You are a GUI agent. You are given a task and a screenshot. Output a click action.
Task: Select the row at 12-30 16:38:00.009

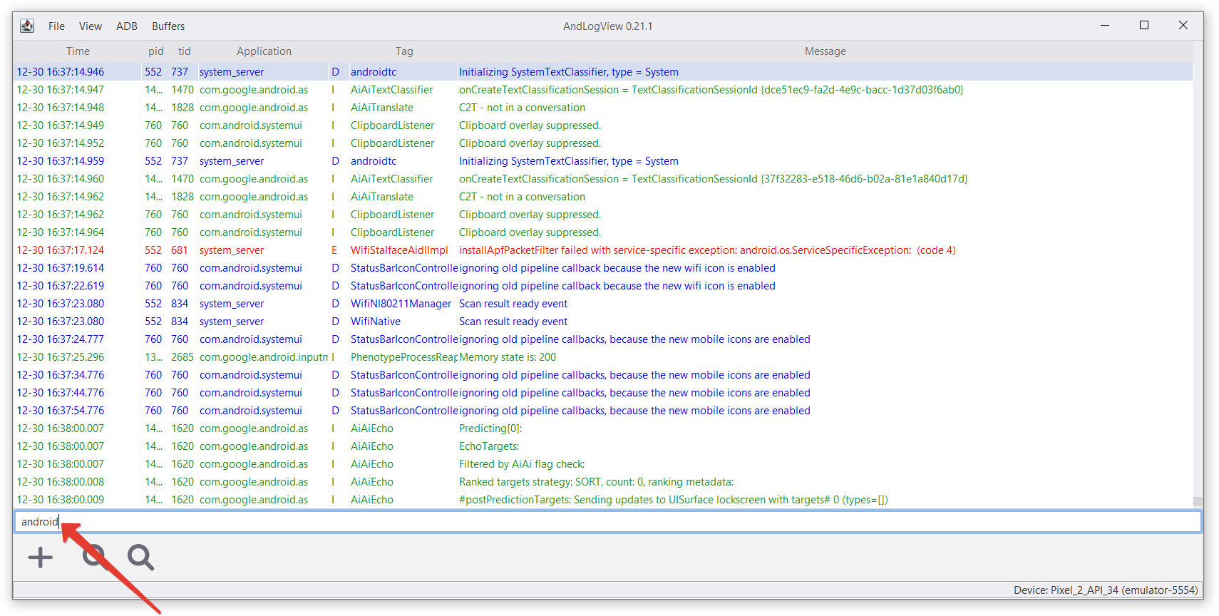(x=603, y=500)
